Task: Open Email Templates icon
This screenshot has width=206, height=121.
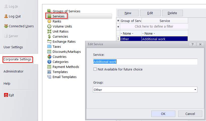Action: click(x=49, y=77)
